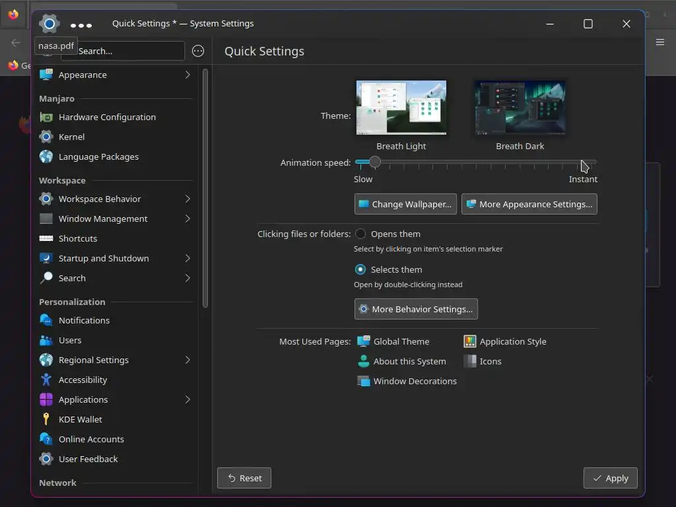Click the KDE Wallet key icon
676x507 pixels.
[46, 419]
